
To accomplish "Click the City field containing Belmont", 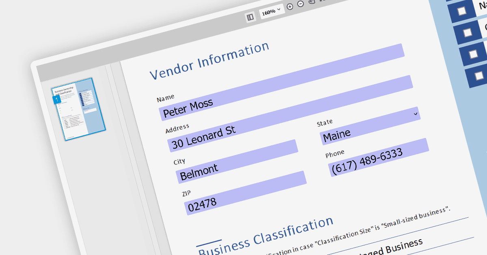I will (x=237, y=161).
